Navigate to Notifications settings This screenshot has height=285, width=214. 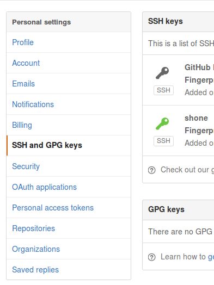(69, 104)
